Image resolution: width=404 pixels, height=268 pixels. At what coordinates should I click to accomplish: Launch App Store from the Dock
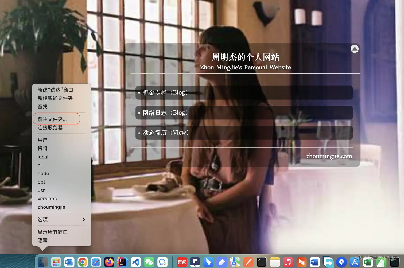pos(355,262)
